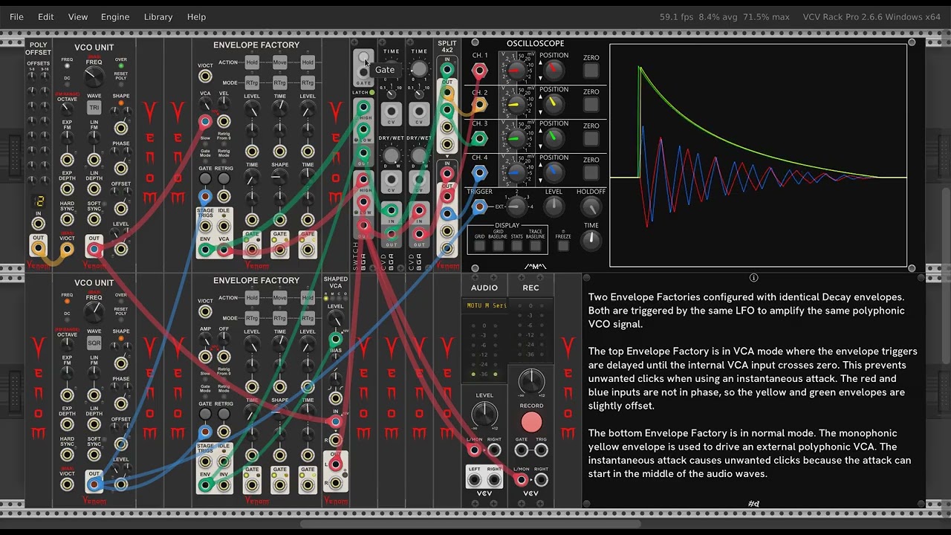The height and width of the screenshot is (535, 951).
Task: Click top Envelope Factory manual RETRIG button
Action: 224,179
